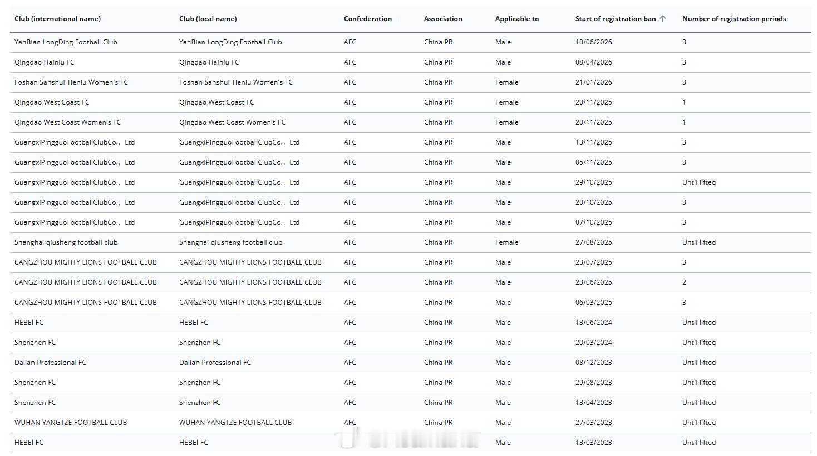The image size is (817, 456).
Task: Click Female in the Shanghai qiusheng row
Action: coord(507,242)
